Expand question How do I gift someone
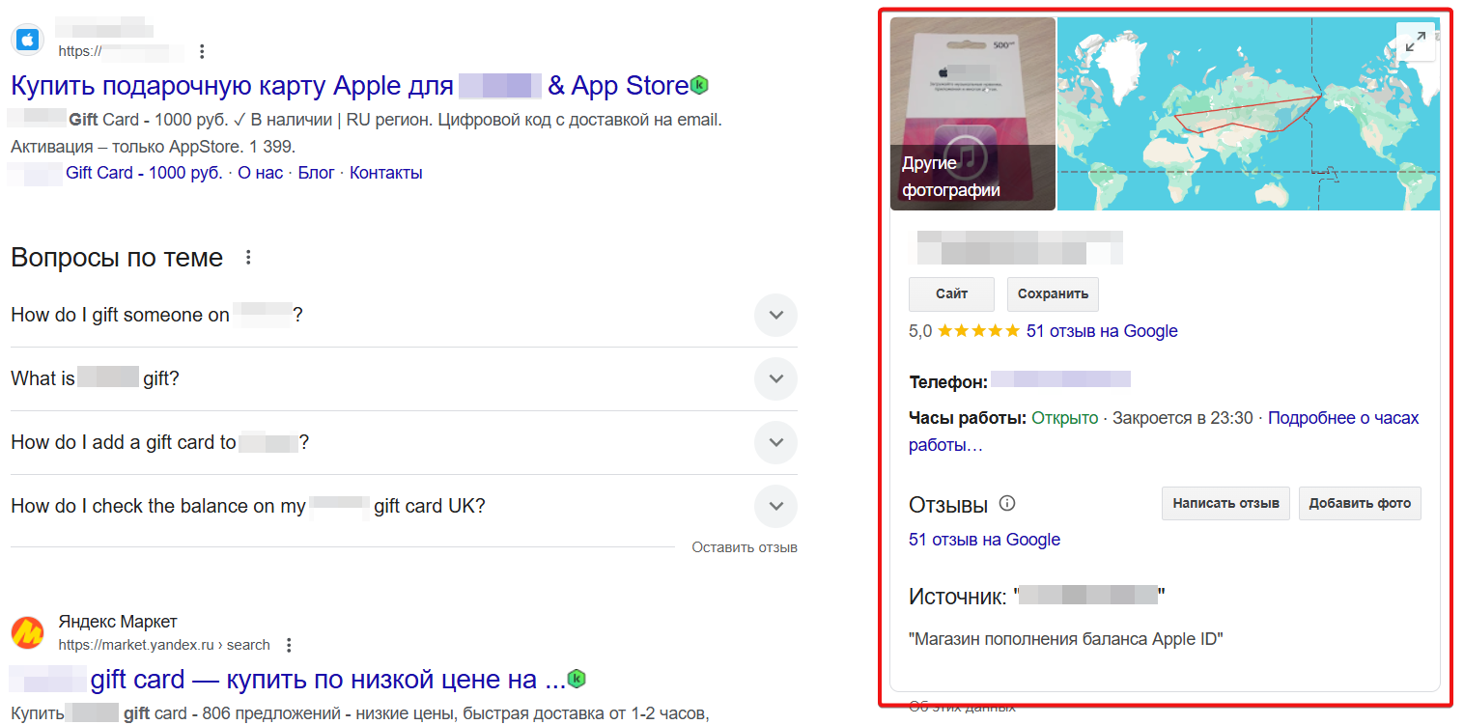 coord(775,315)
